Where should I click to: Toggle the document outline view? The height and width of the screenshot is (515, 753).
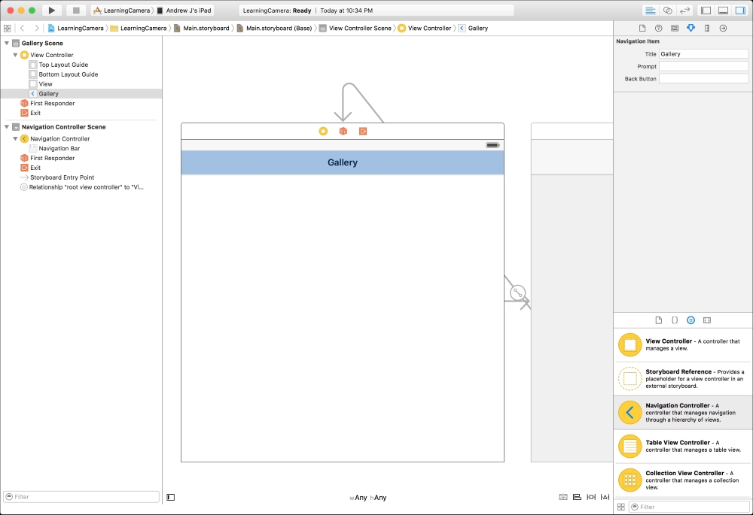point(170,496)
